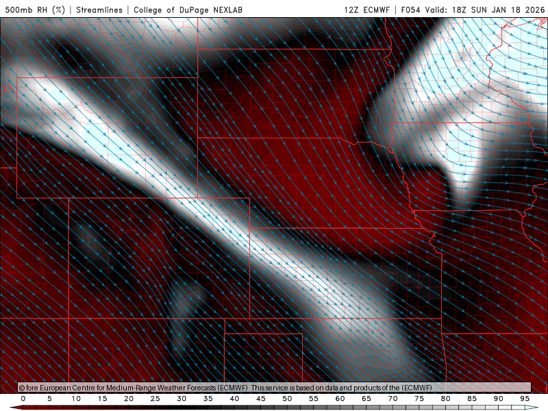Click the '40' color scale label
548x411 pixels.
coord(234,399)
